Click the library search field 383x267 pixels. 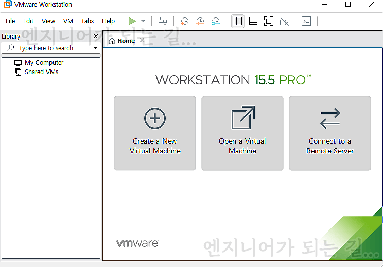tap(51, 48)
